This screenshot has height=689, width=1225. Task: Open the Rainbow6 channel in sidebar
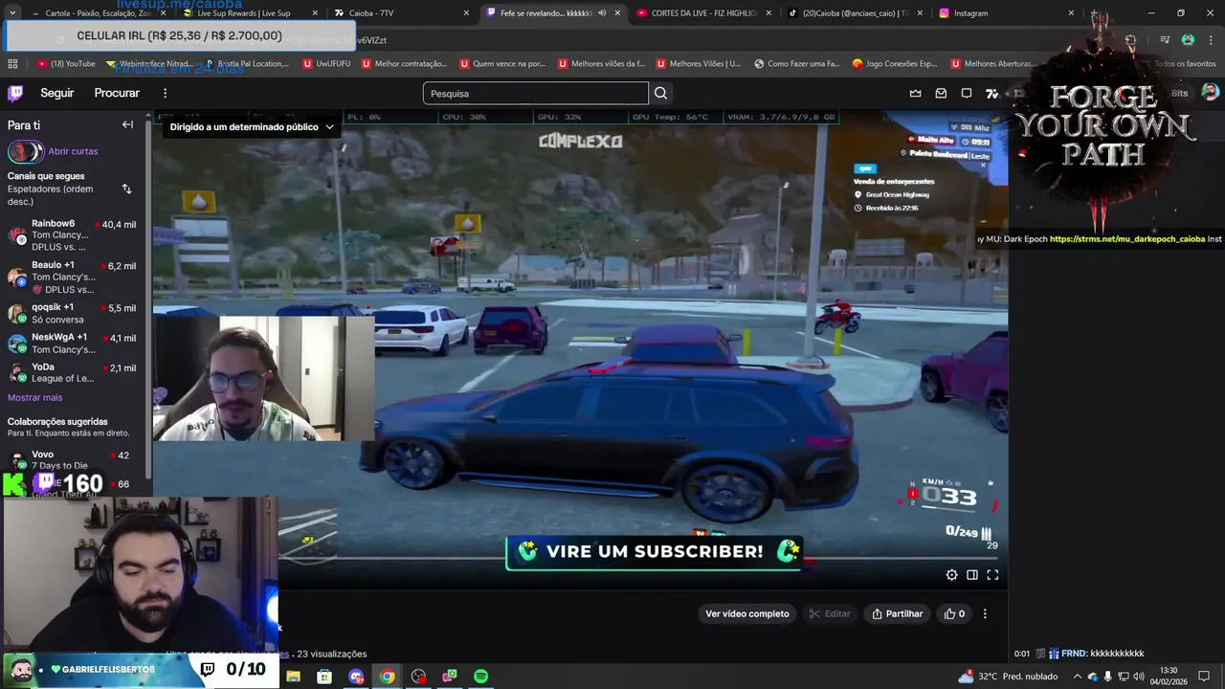point(73,235)
